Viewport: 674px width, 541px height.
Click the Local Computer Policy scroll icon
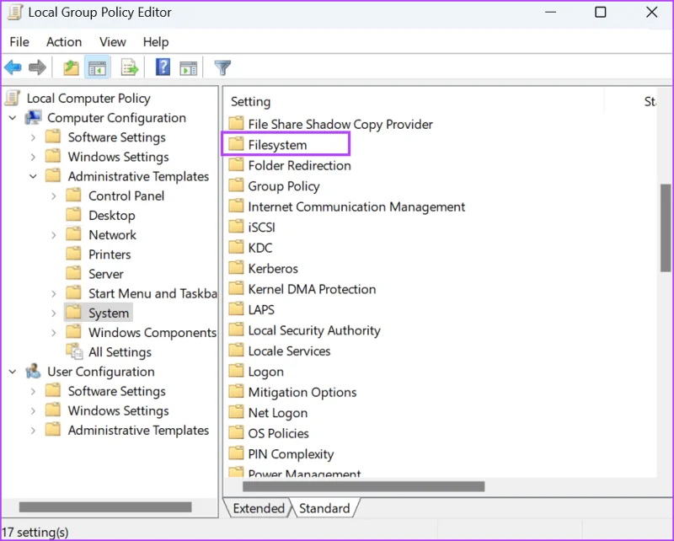(x=13, y=98)
